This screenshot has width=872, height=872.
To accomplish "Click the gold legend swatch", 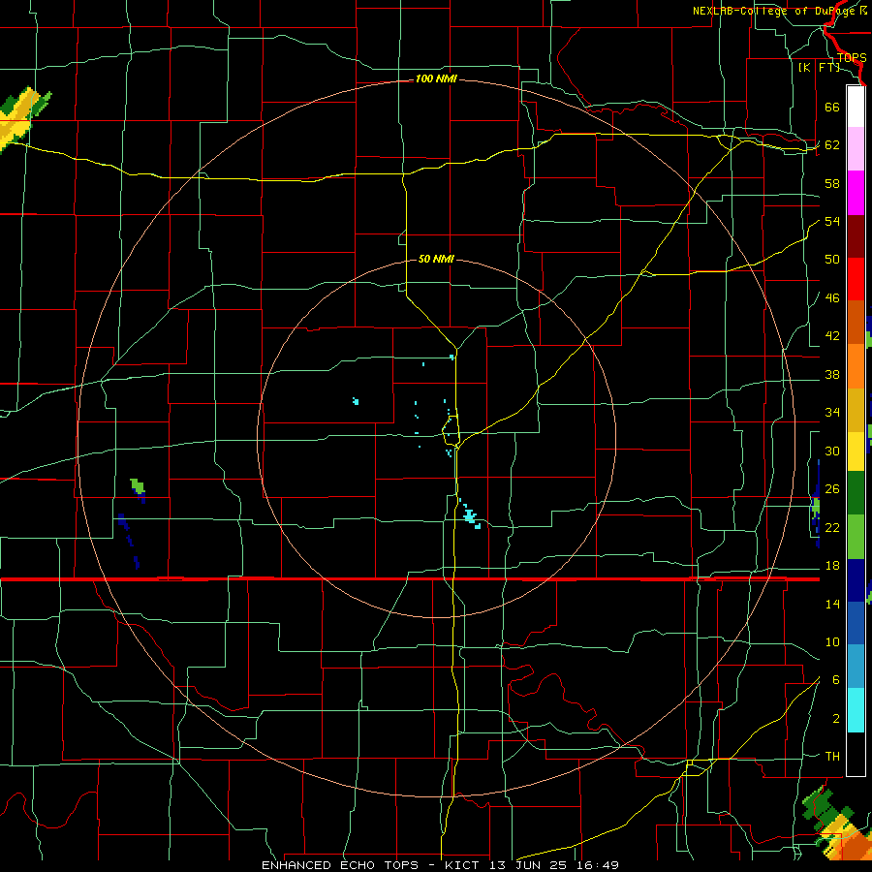I will pos(856,410).
